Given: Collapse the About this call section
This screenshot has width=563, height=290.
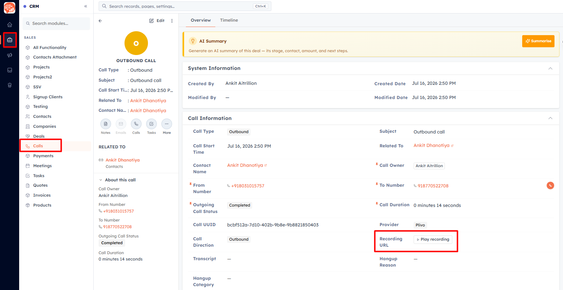Looking at the screenshot, I should 101,180.
